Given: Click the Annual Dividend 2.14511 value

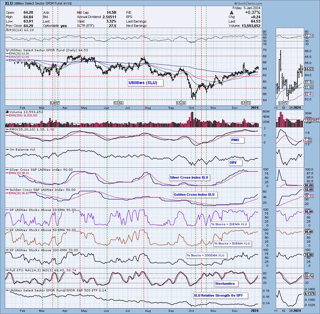Looking at the screenshot, I should pyautogui.click(x=109, y=17).
